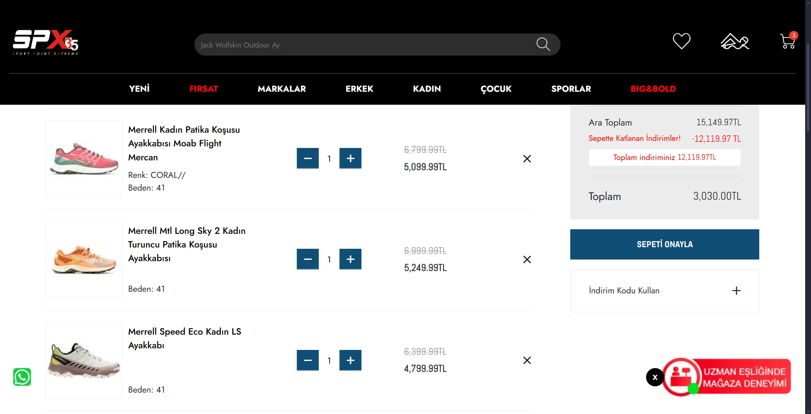Increase Moab Flight quantity

tap(350, 158)
